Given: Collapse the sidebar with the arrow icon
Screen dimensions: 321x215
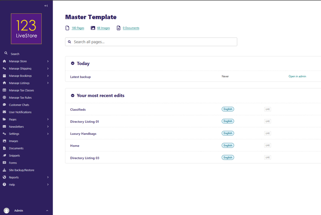Looking at the screenshot, I should 46,6.
